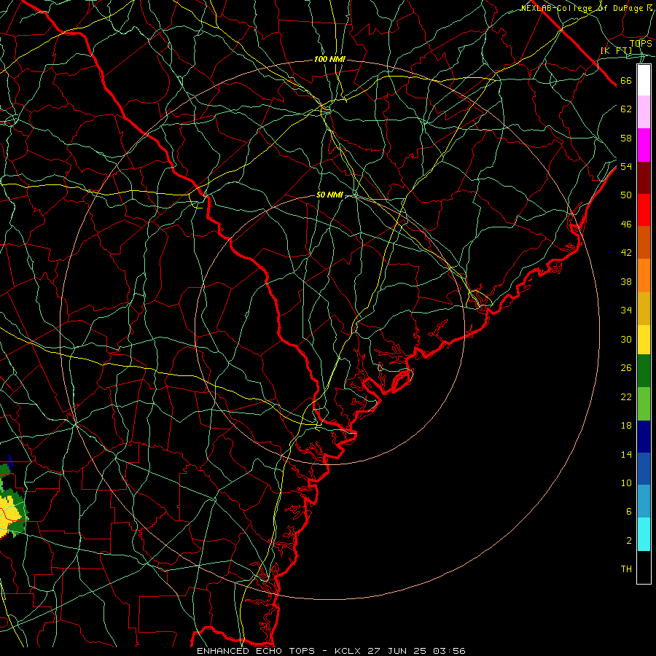Click the "100 NMI" range ring label

pos(329,60)
